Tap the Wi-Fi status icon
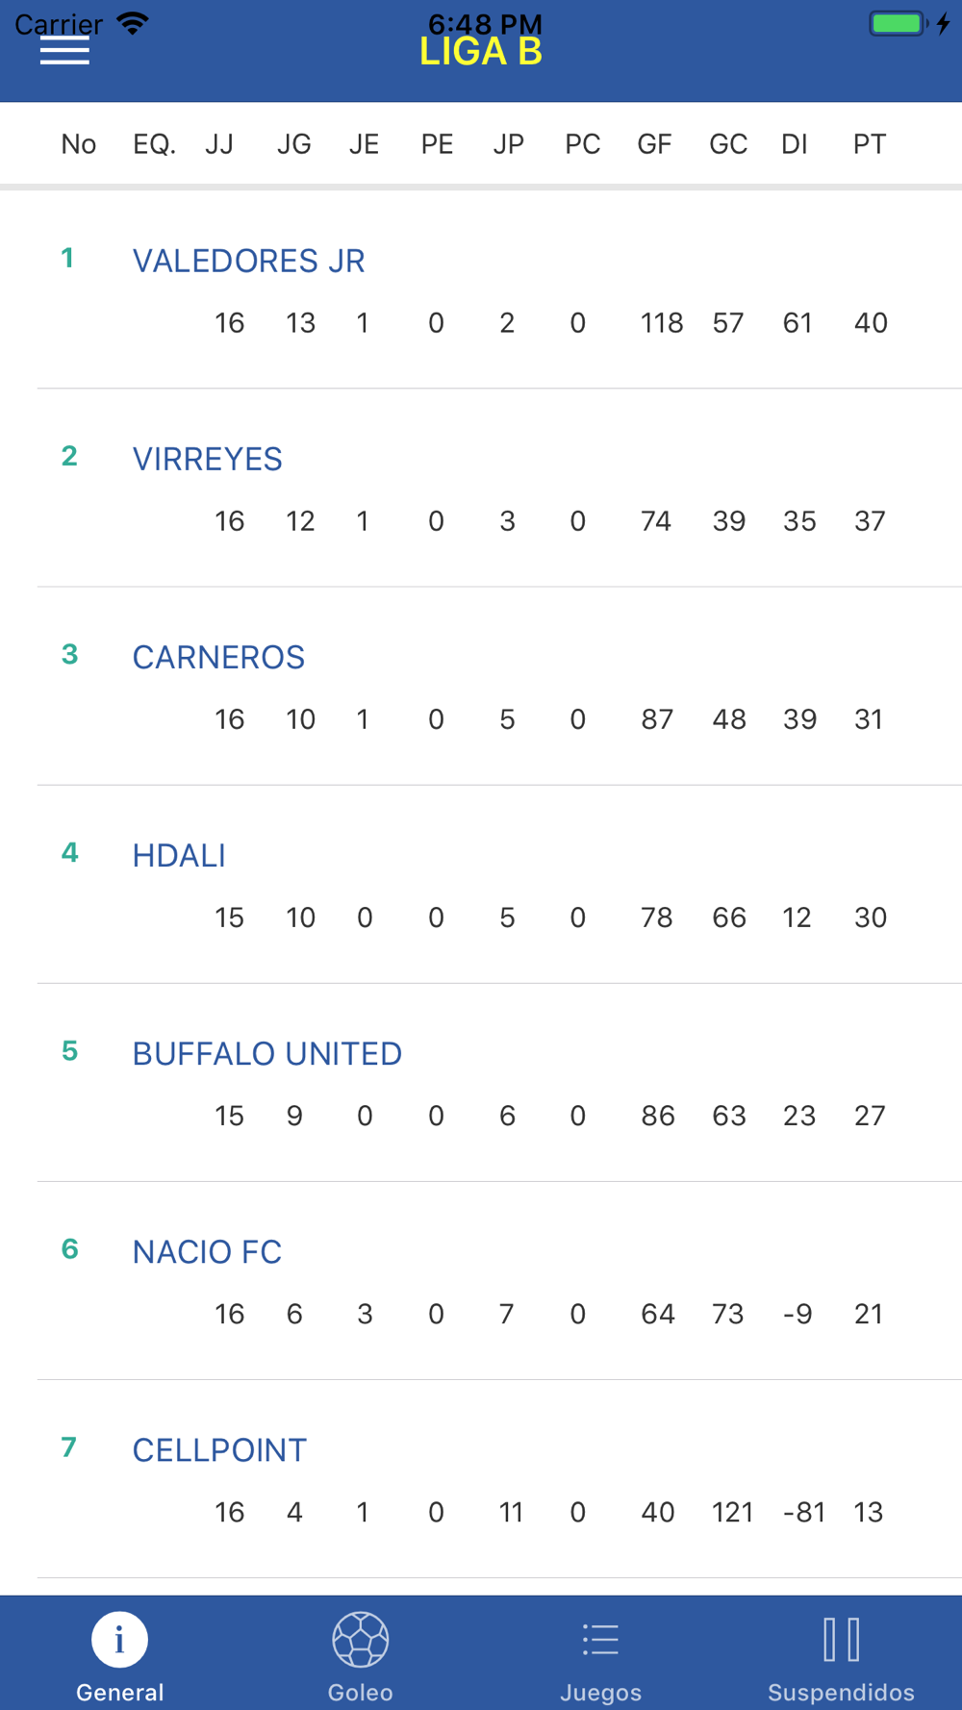Viewport: 962px width, 1710px height. [133, 23]
